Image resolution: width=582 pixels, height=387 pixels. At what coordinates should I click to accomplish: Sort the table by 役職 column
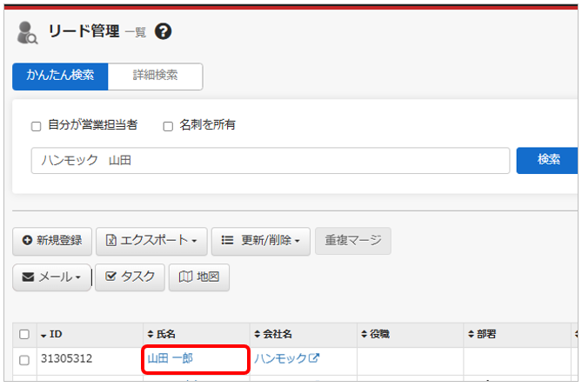click(376, 334)
